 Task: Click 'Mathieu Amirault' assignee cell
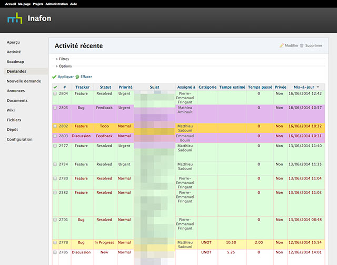[x=185, y=110]
